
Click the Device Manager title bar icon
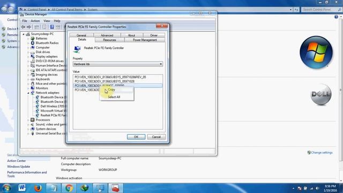(x=22, y=14)
